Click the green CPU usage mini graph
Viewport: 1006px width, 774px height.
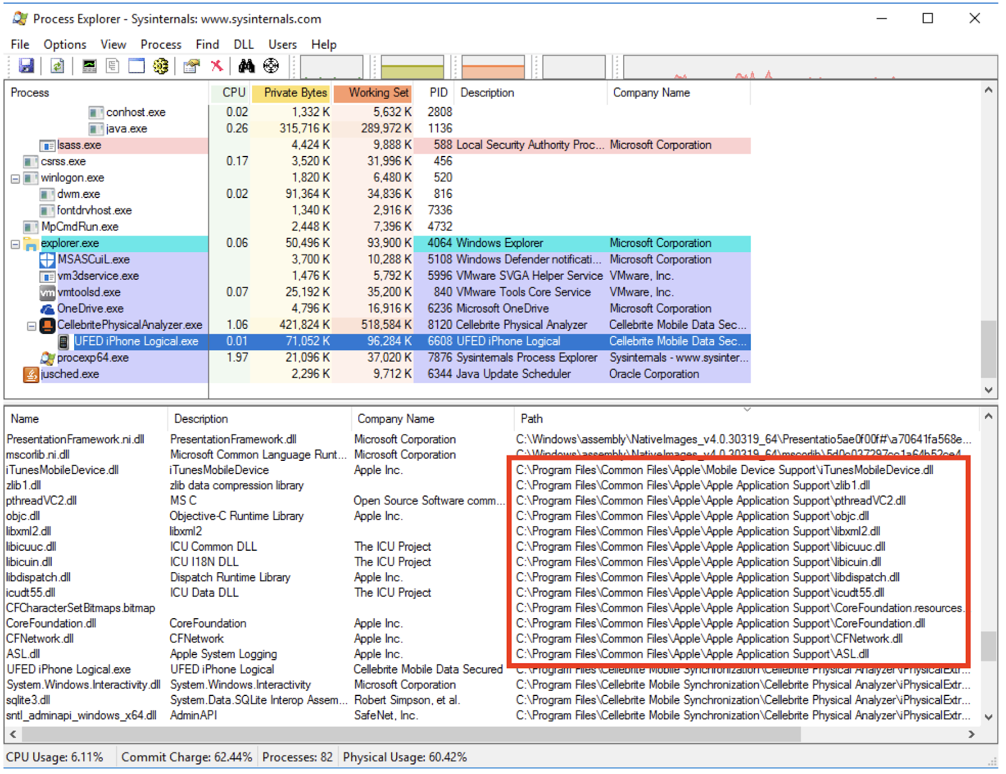point(331,67)
